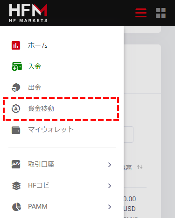The height and width of the screenshot is (218, 175).
Task: Click the trading accounts chart icon
Action: point(16,164)
